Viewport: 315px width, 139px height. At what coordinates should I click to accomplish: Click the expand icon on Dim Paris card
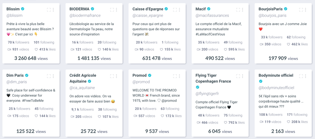[49, 76]
